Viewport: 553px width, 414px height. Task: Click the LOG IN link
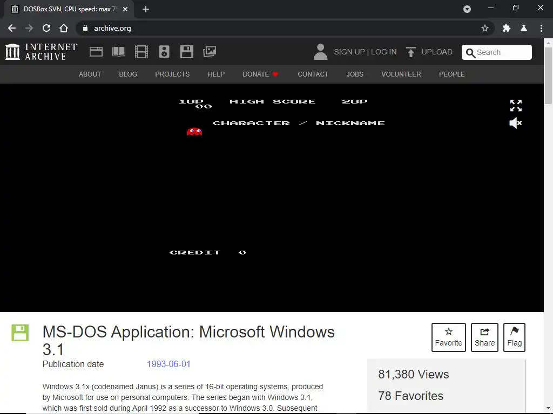(x=384, y=52)
